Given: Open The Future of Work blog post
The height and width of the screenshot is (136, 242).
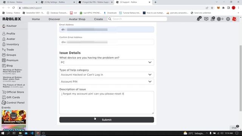Looking at the screenshot, I should (14, 86).
